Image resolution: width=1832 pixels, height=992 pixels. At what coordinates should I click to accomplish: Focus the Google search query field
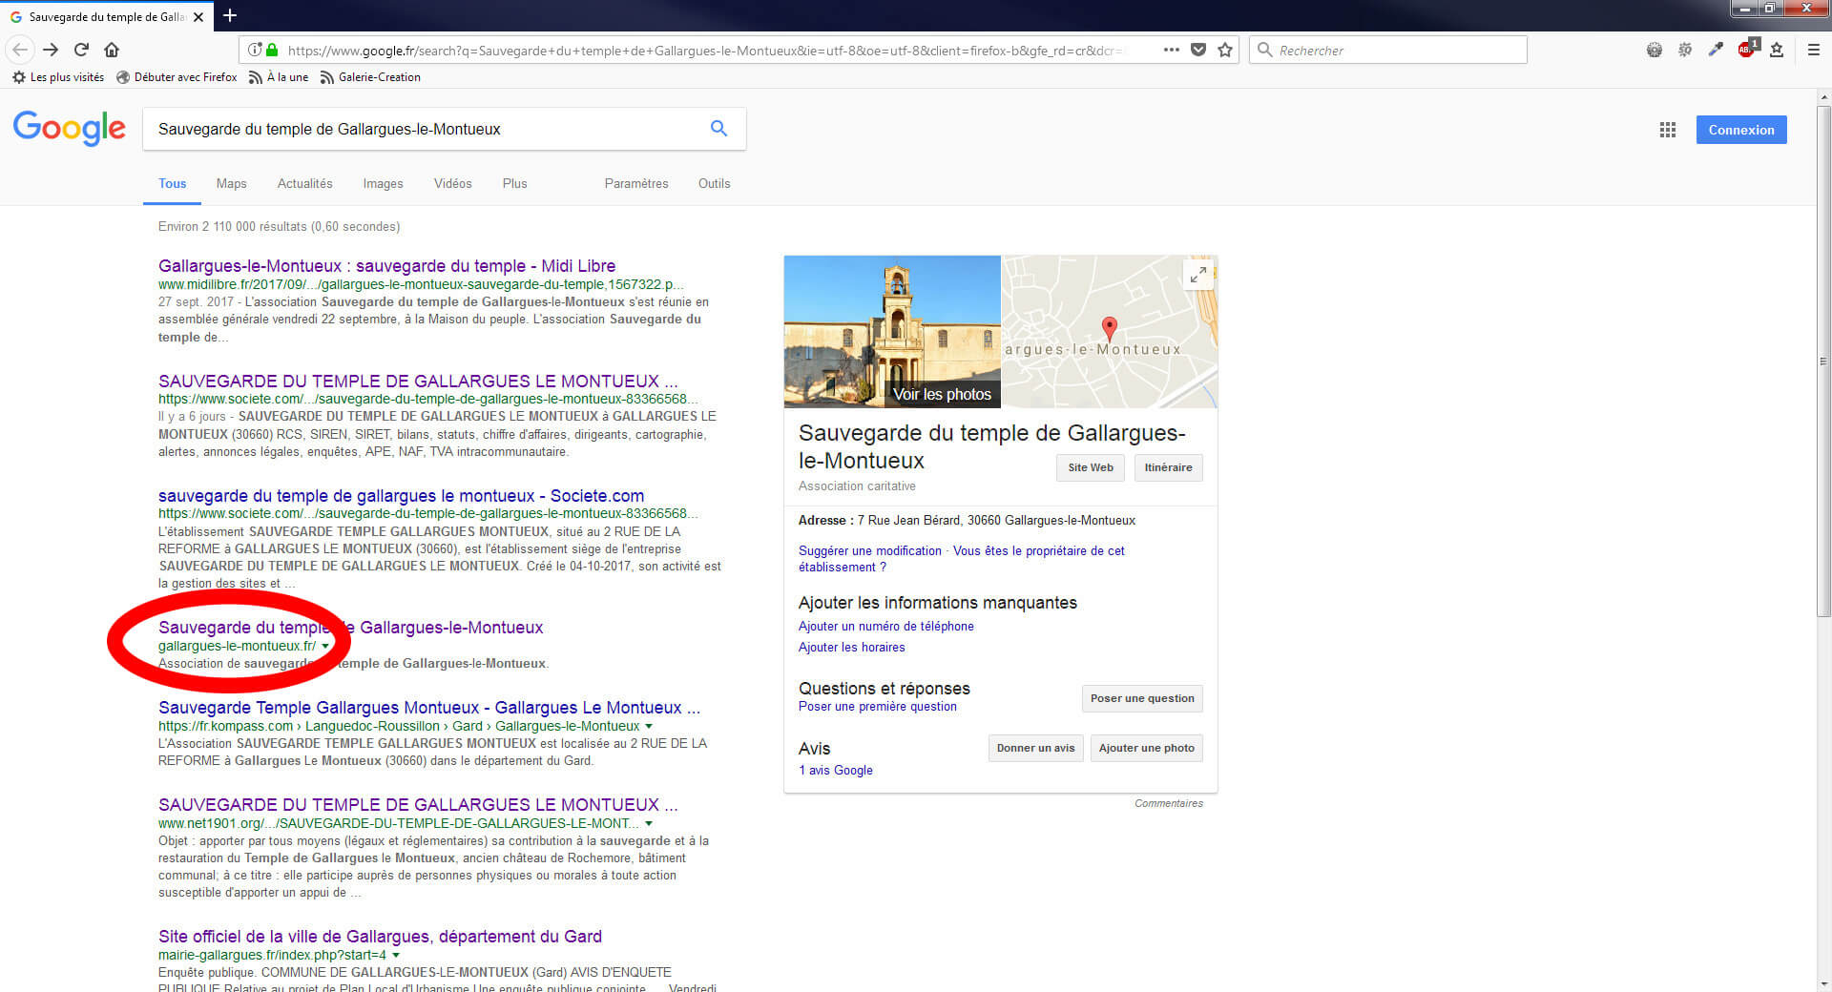[425, 129]
